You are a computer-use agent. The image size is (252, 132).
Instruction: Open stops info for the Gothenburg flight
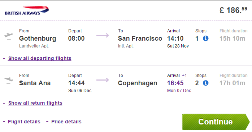[x=205, y=38]
